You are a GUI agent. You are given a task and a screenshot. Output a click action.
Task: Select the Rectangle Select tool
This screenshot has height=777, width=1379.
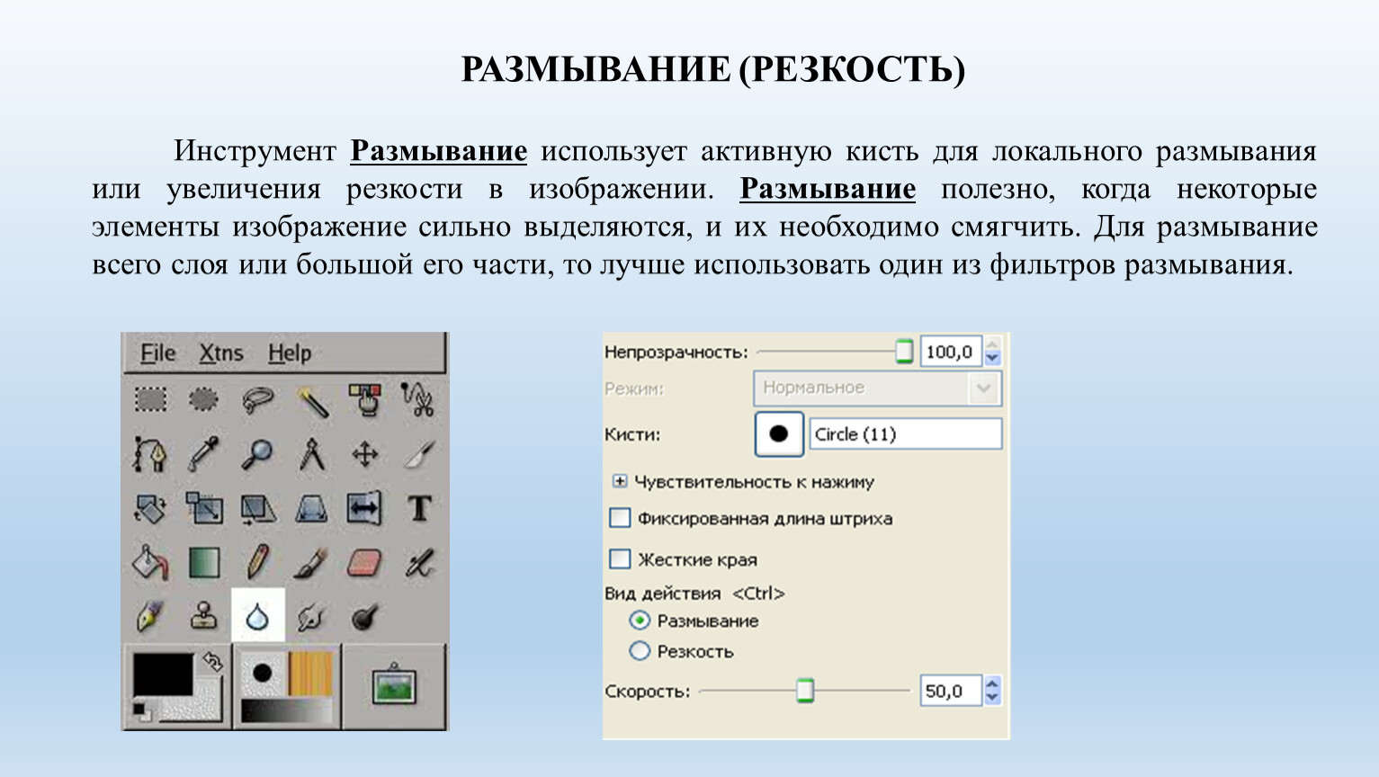pyautogui.click(x=150, y=399)
